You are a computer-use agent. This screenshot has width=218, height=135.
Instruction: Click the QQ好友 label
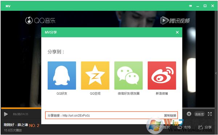[x=62, y=93]
